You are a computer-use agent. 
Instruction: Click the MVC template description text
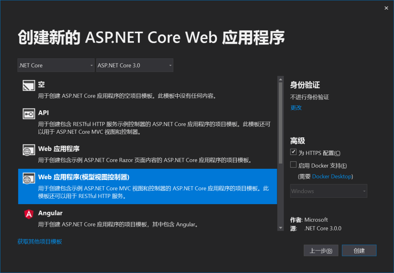(154, 192)
